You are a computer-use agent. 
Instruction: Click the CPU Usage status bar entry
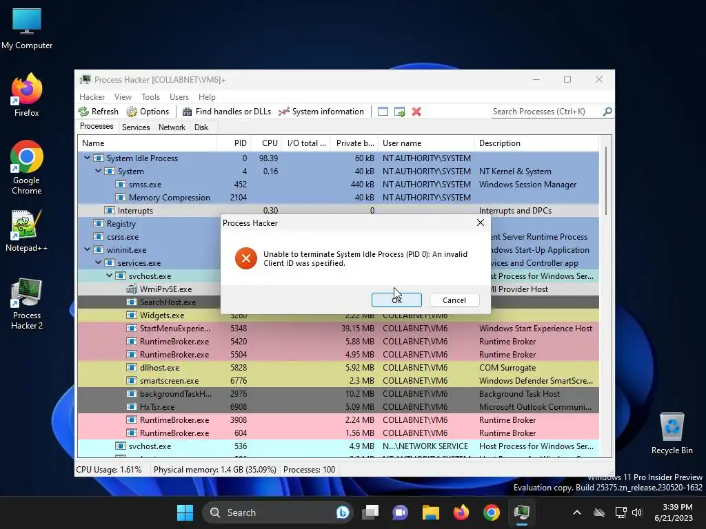pos(108,470)
